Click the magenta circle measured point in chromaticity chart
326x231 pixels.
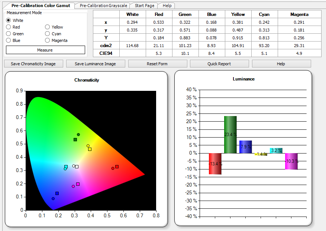pos(73,187)
